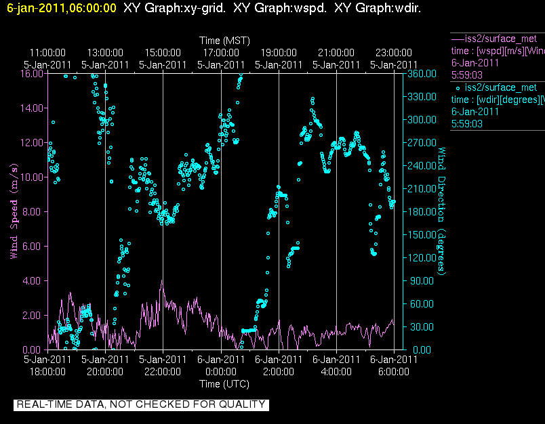Click the 2:00:00 UTC bottom tick label
Screen dimensions: 545x424
pos(279,372)
